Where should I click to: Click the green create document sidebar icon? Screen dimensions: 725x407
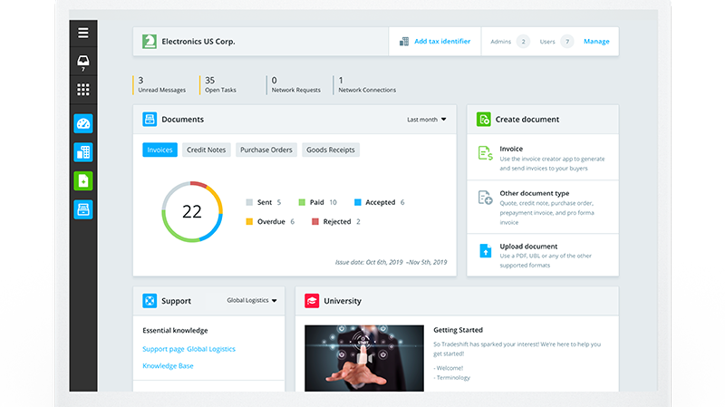click(83, 180)
